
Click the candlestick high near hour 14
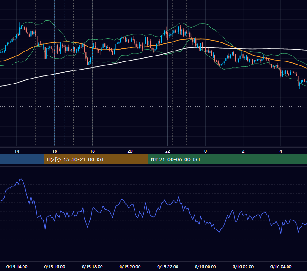(20, 28)
